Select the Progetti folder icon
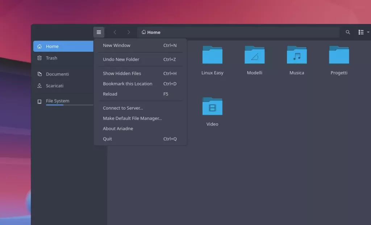The image size is (371, 225). [339, 55]
